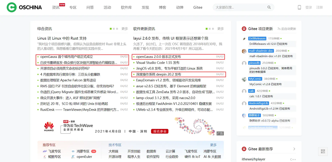Image resolution: width=332 pixels, height=162 pixels.
Task: Go to the 问答 section
Action: (90, 8)
